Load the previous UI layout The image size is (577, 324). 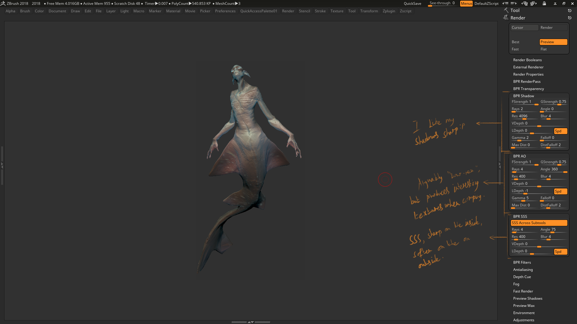(x=525, y=4)
